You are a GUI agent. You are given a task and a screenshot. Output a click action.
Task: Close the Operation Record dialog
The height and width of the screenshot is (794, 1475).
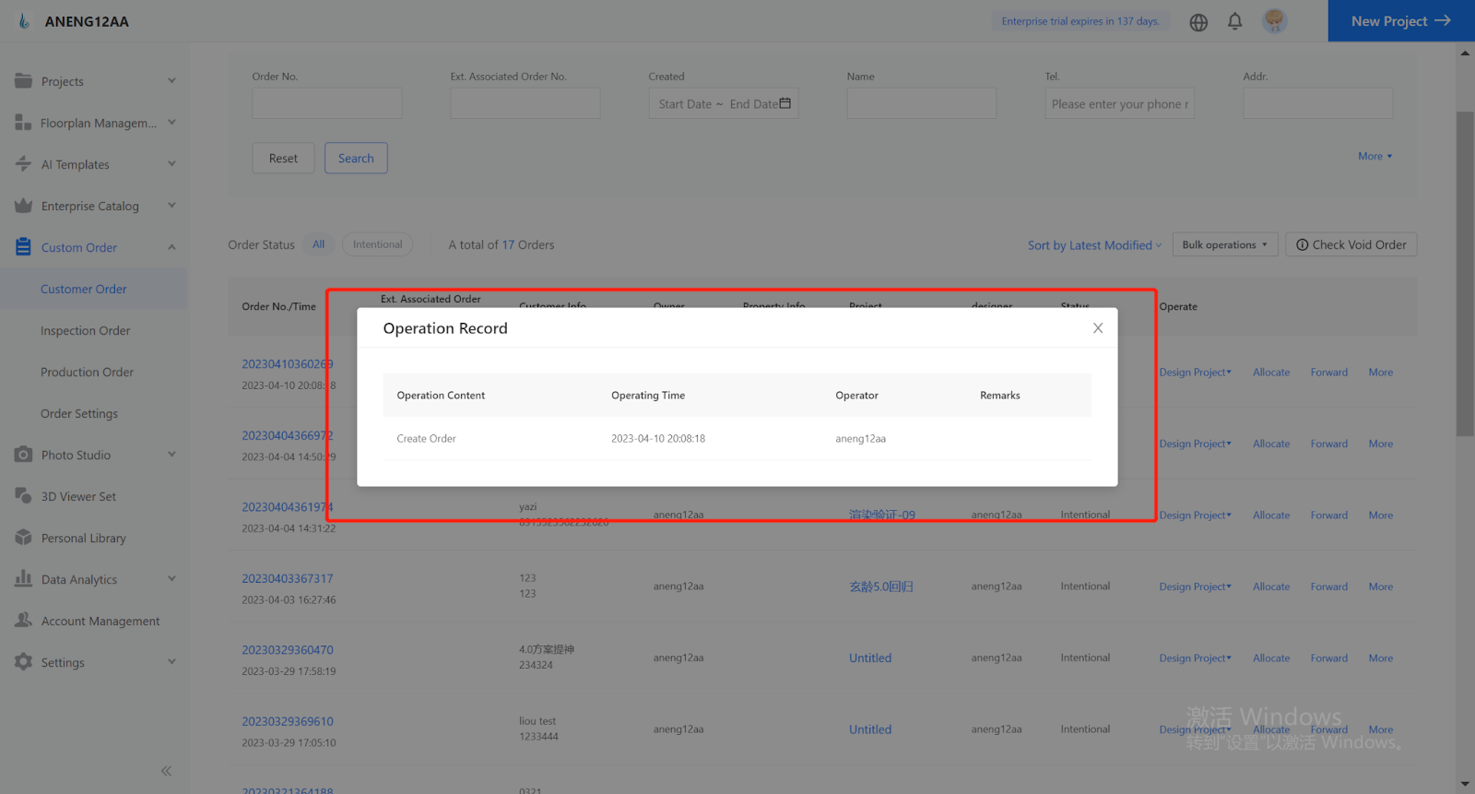[x=1097, y=328]
